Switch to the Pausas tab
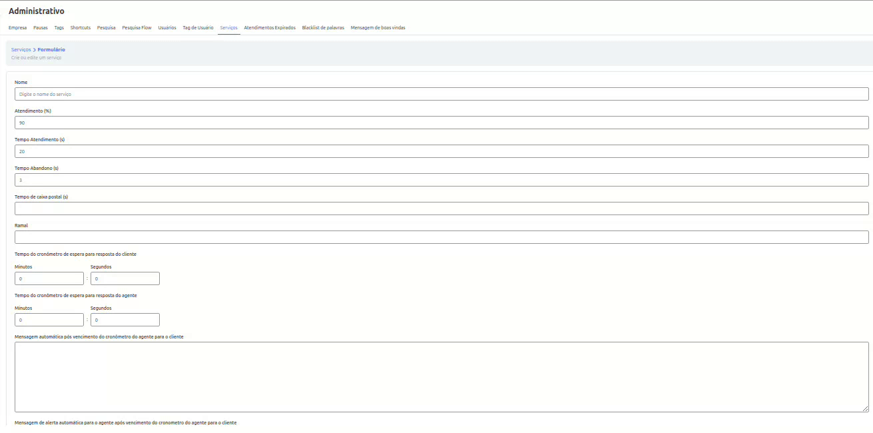This screenshot has width=873, height=433. point(41,28)
